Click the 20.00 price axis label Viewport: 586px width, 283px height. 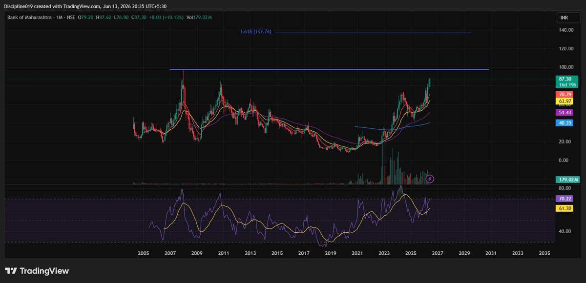(x=566, y=141)
